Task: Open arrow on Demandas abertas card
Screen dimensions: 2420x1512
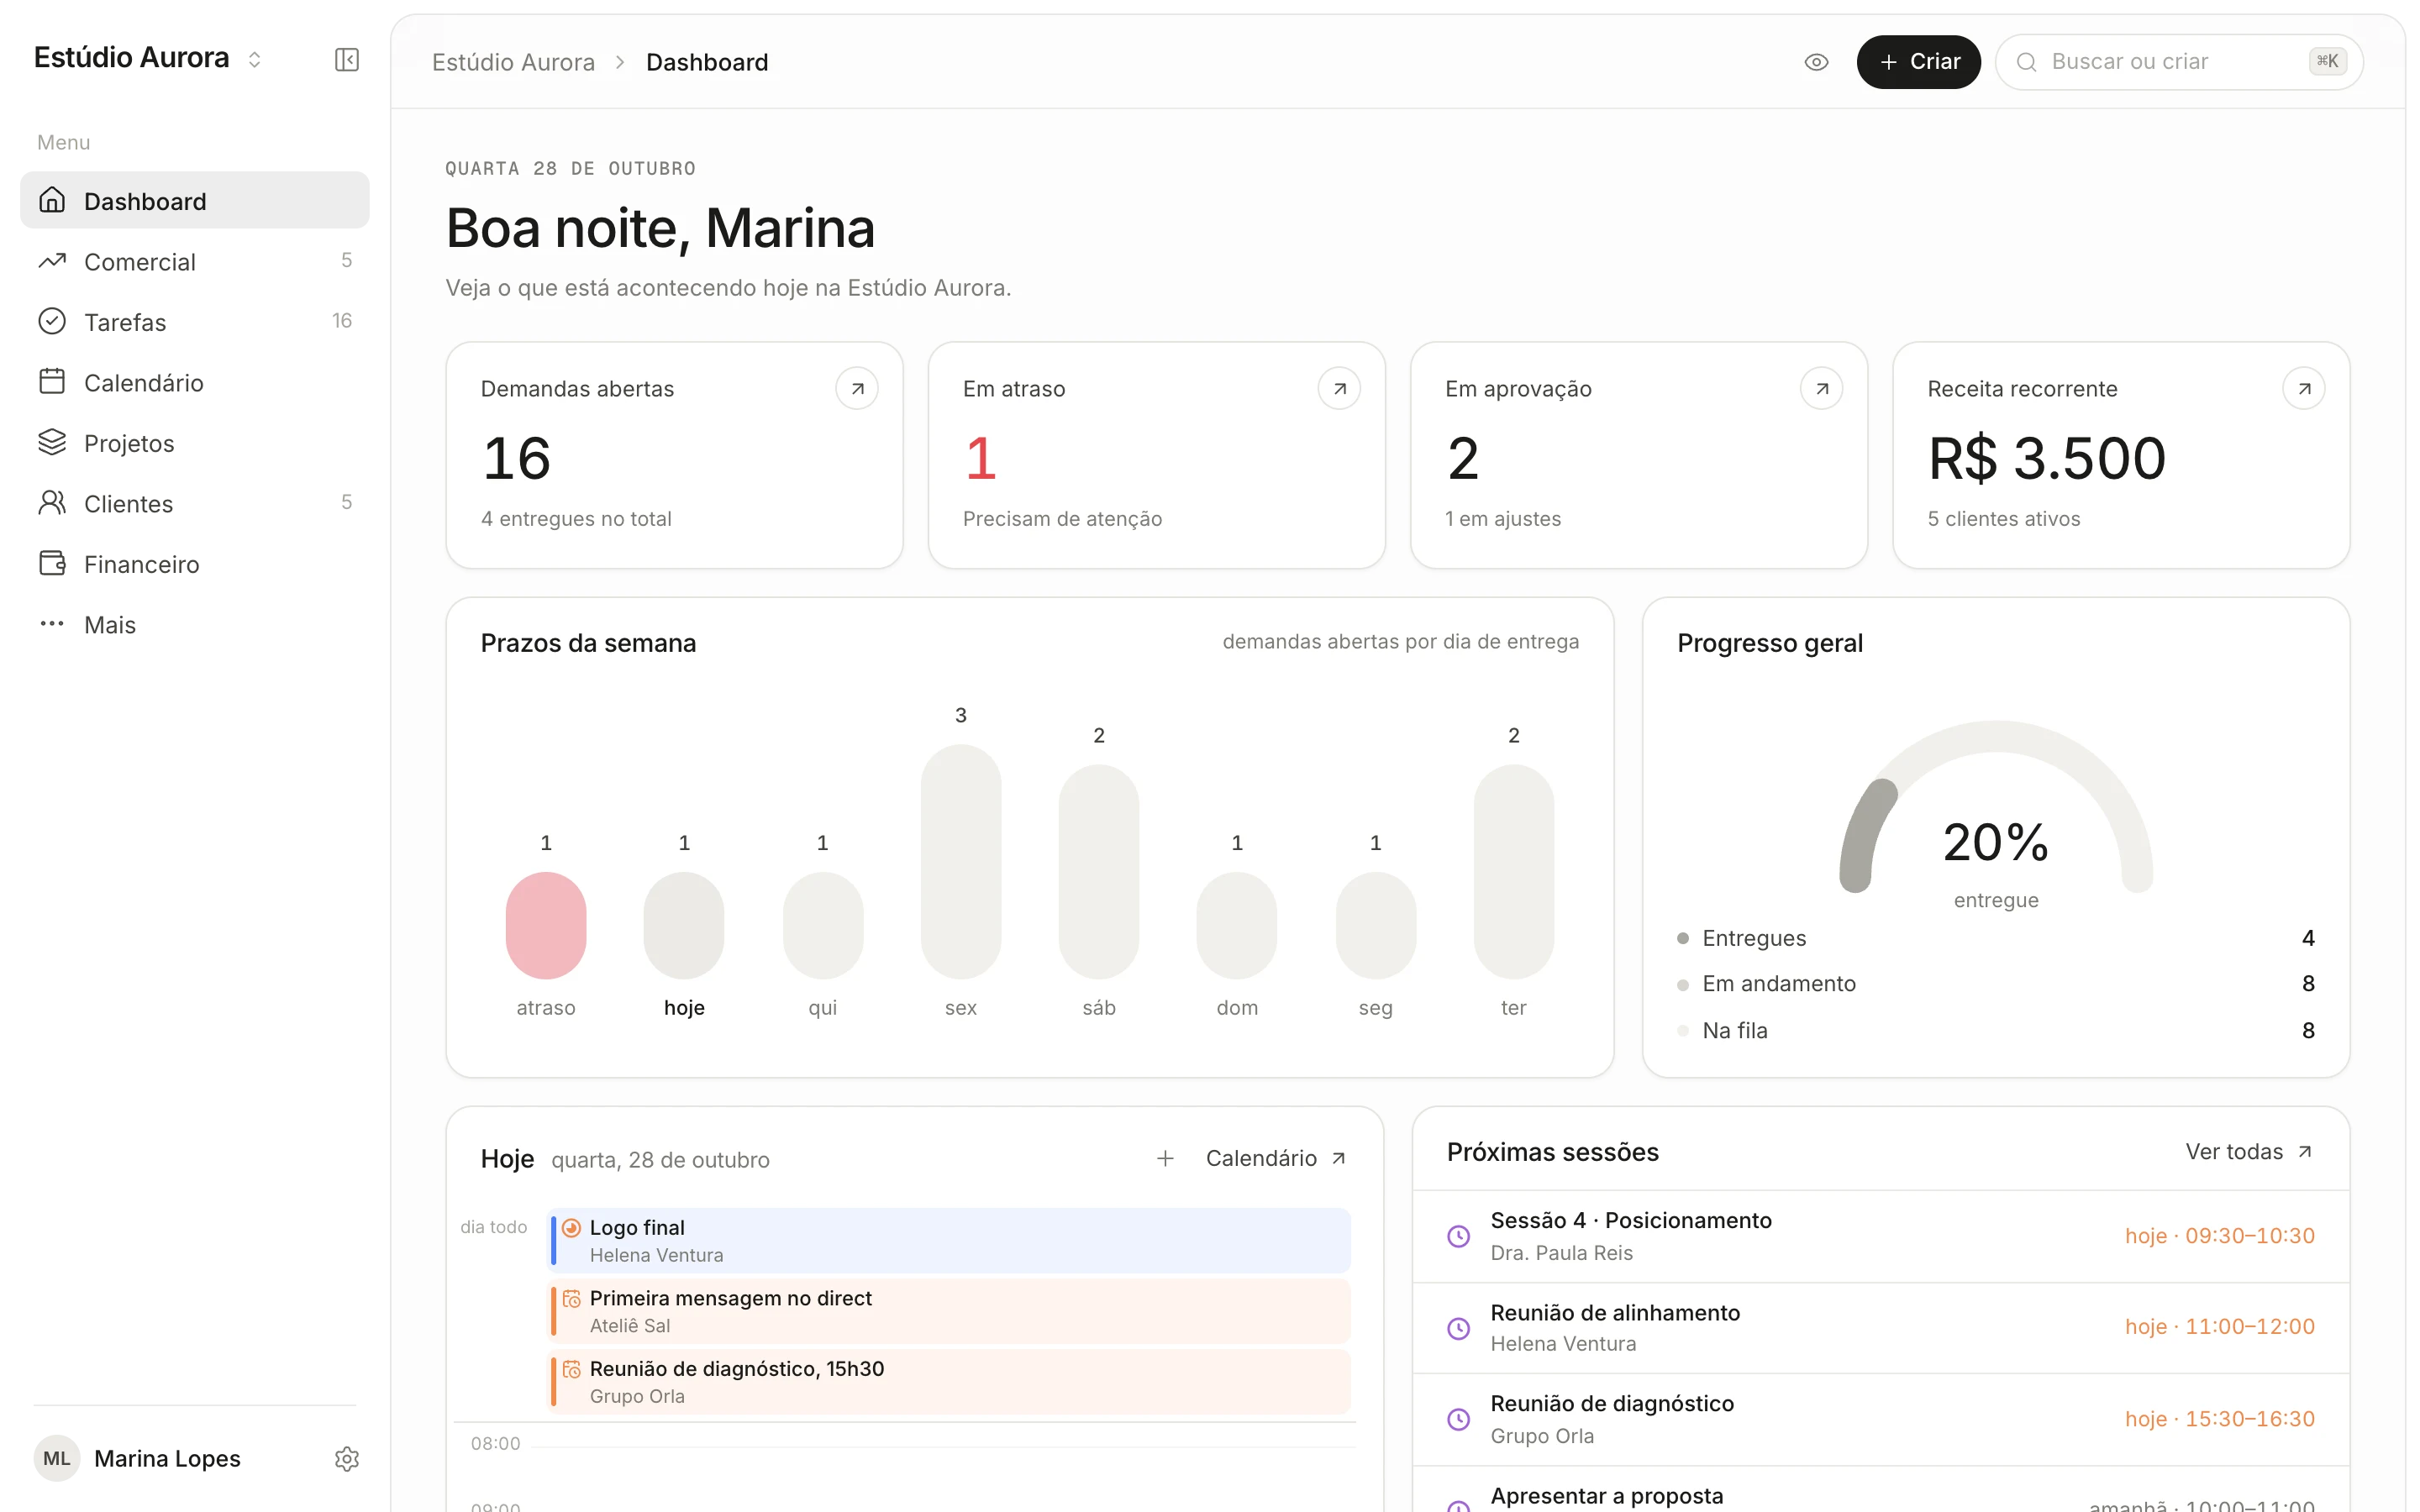Action: point(857,389)
